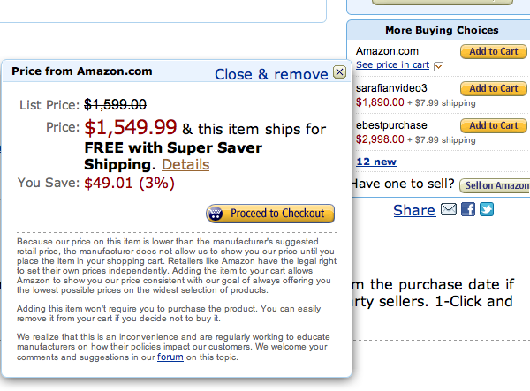The image size is (530, 391).
Task: Open the Super Saver Shipping Details link
Action: coord(185,164)
